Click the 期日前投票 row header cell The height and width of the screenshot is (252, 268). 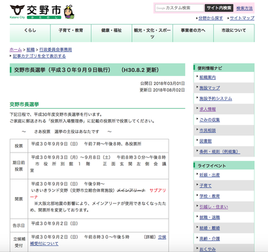19,166
